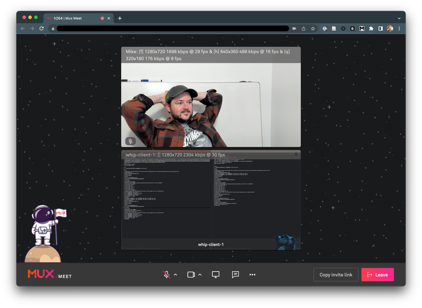Click inside the browser address bar
The width and height of the screenshot is (422, 308).
(x=172, y=28)
